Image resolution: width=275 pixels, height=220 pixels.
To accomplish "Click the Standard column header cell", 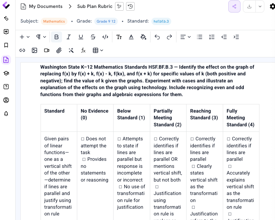I will coord(59,118).
